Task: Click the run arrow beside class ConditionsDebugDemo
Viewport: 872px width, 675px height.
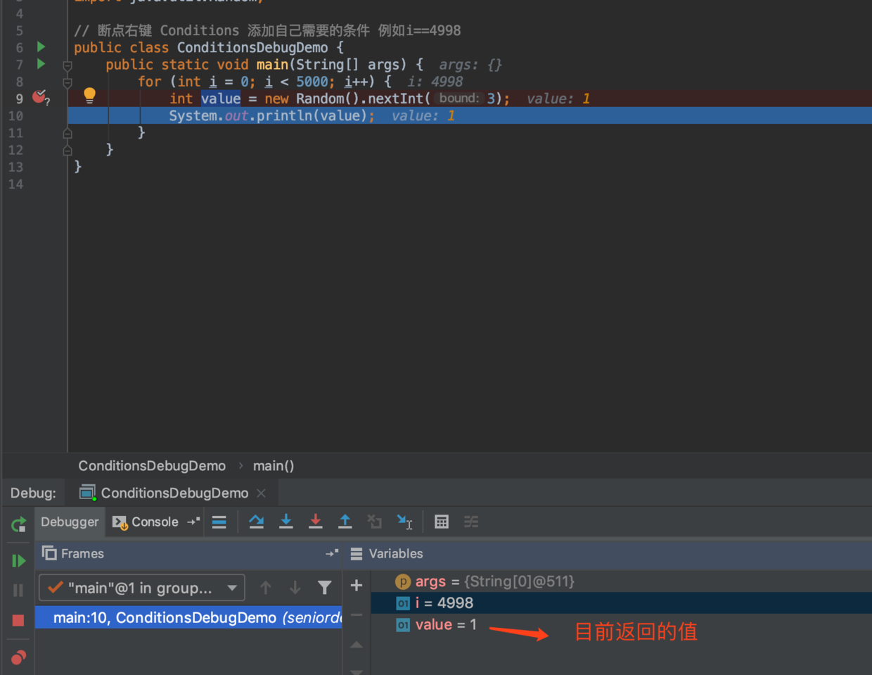Action: click(41, 47)
